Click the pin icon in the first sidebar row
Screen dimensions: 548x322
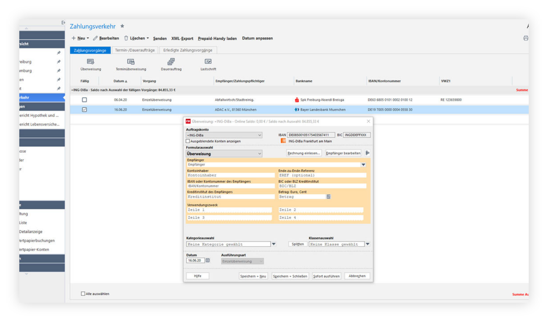(58, 53)
